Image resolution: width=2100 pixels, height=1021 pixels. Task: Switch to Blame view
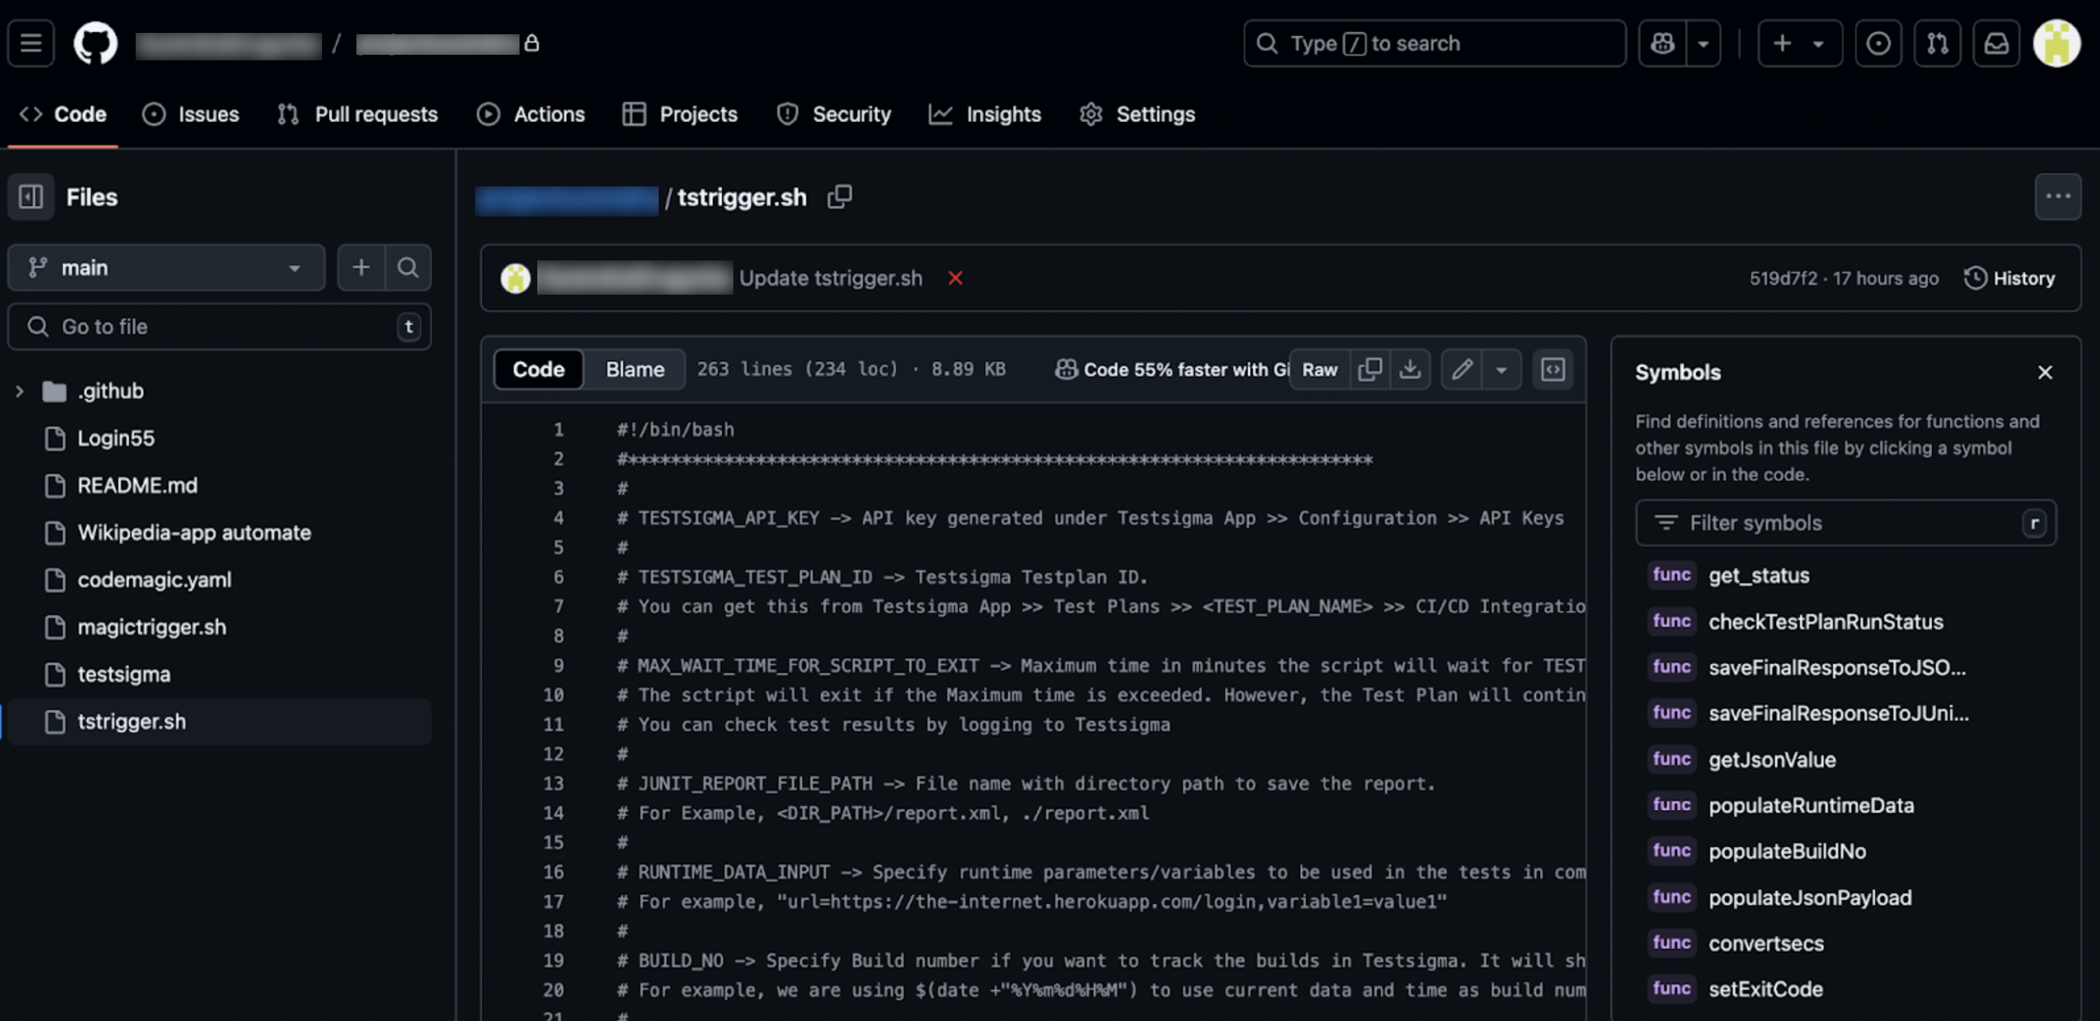click(634, 370)
